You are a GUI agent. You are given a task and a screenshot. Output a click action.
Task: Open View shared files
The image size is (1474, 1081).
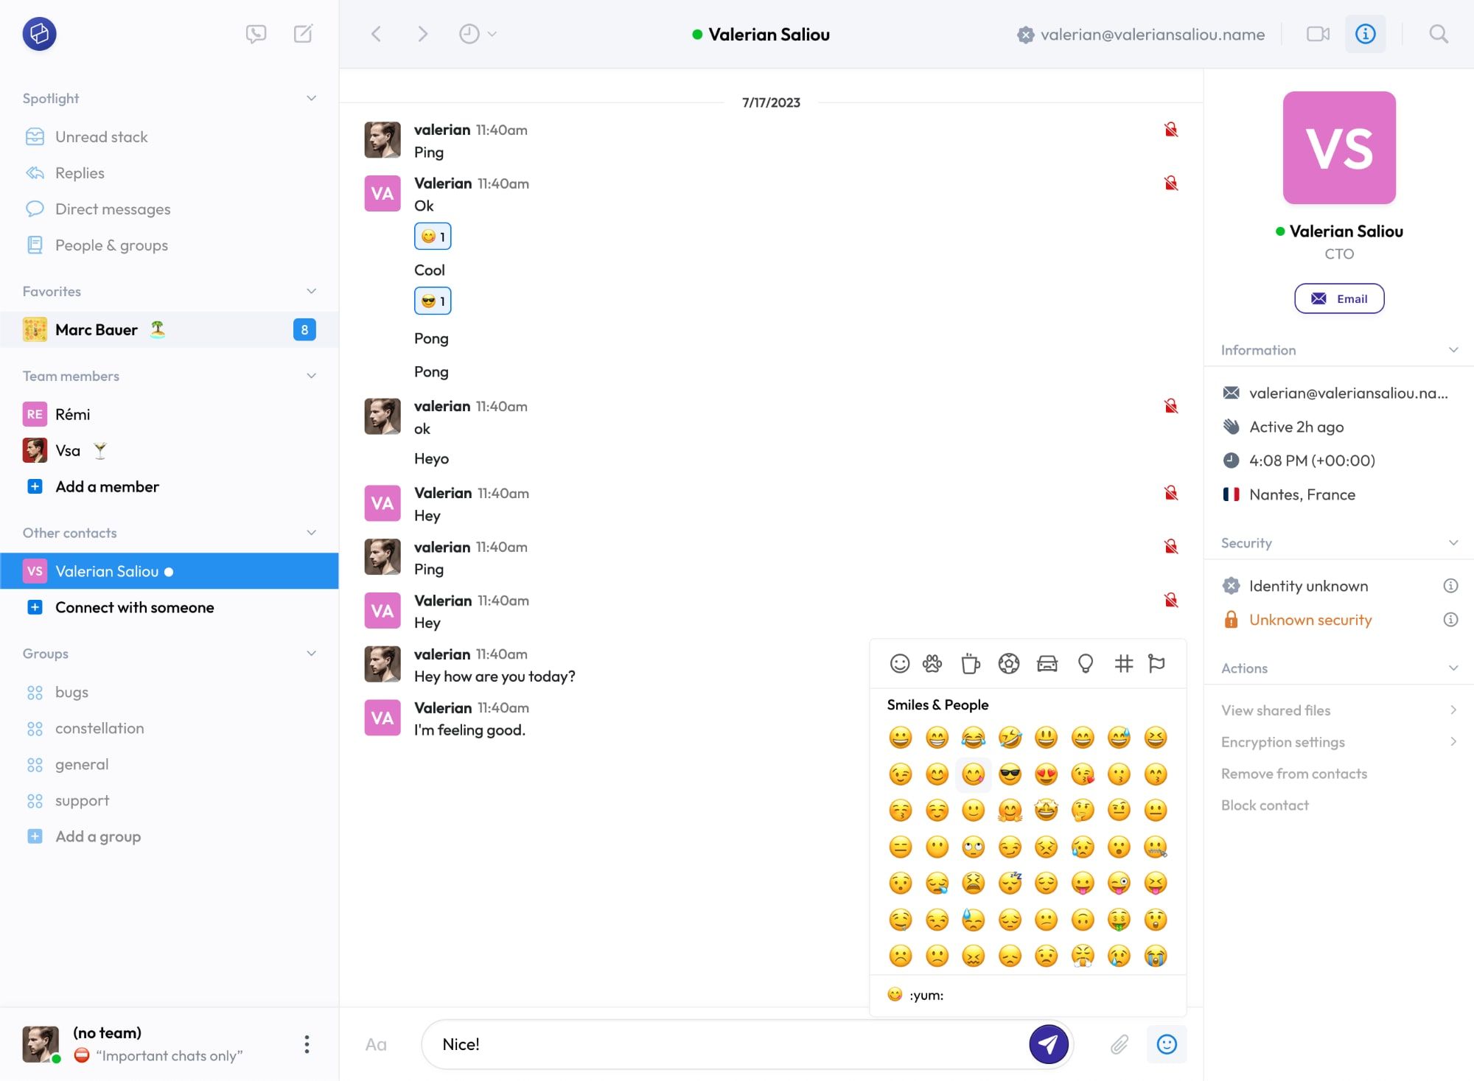(1276, 710)
